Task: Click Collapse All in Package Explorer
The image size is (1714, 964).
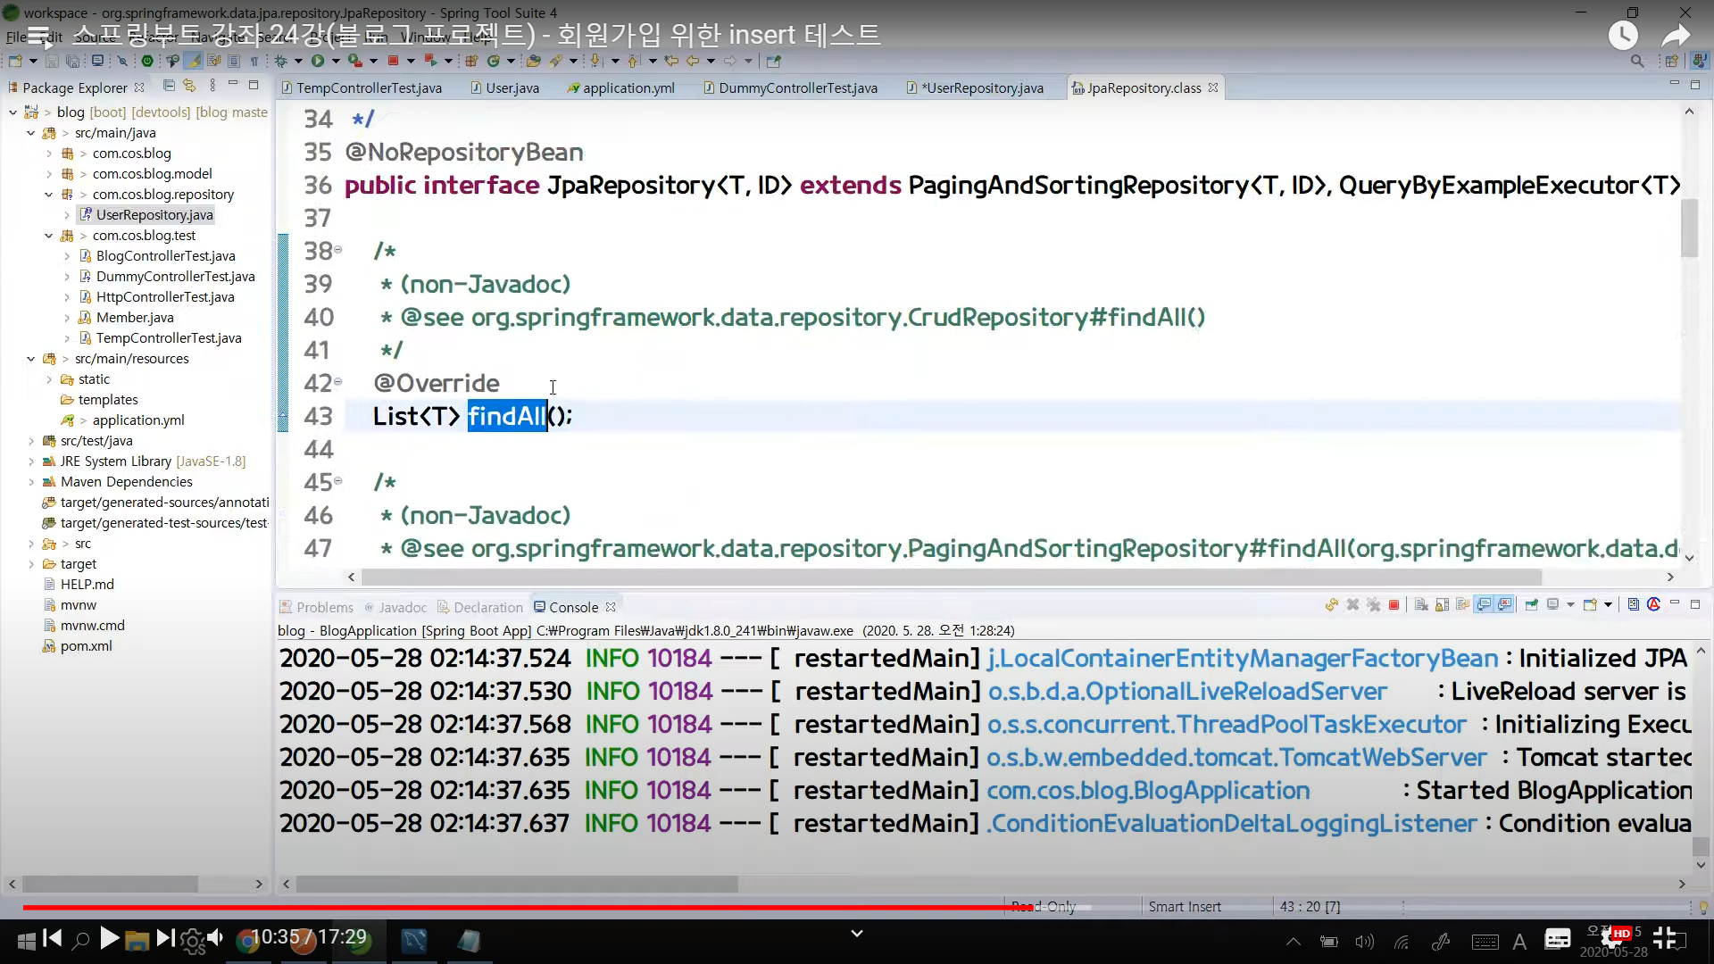Action: pyautogui.click(x=169, y=86)
